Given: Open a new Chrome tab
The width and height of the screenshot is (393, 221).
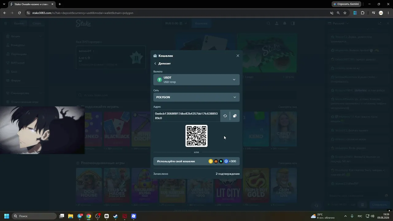Looking at the screenshot, I should tap(60, 4).
